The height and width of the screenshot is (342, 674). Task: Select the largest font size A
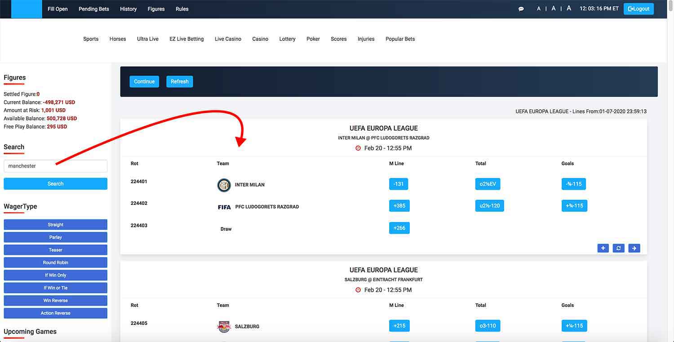569,8
